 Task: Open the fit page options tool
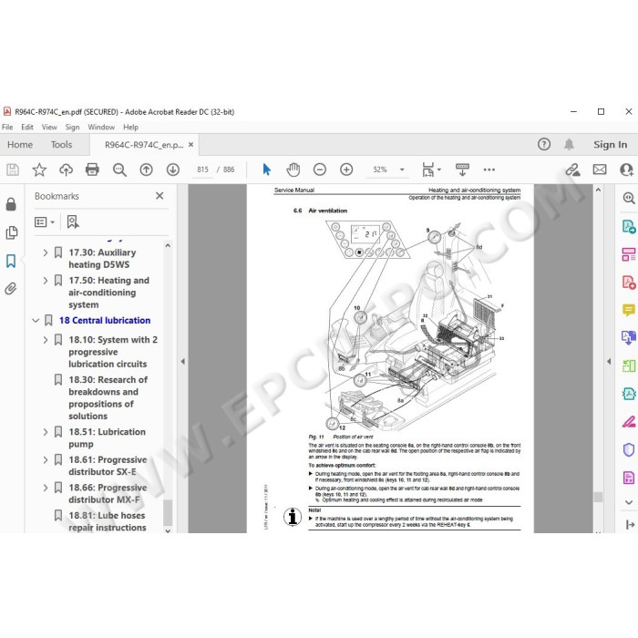tap(431, 170)
